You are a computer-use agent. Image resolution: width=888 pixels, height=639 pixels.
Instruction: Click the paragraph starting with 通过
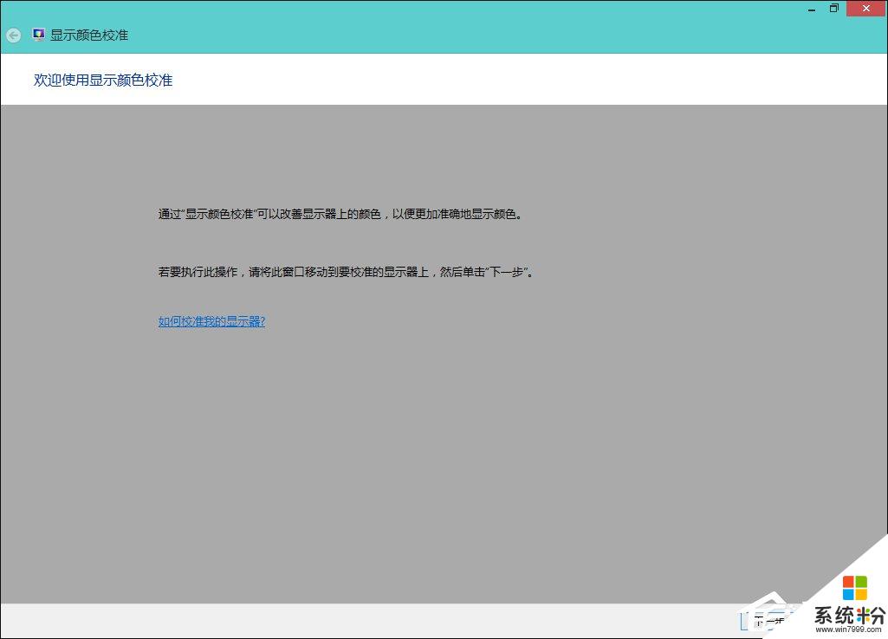pos(340,214)
